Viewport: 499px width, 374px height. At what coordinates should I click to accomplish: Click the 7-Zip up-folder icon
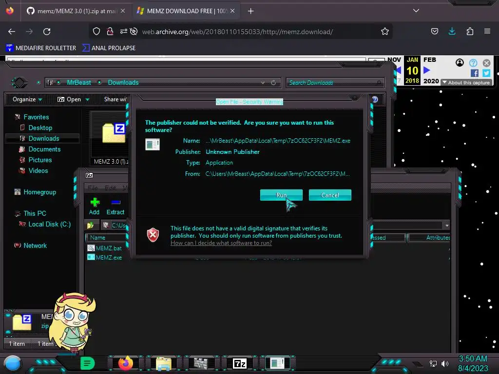[91, 225]
